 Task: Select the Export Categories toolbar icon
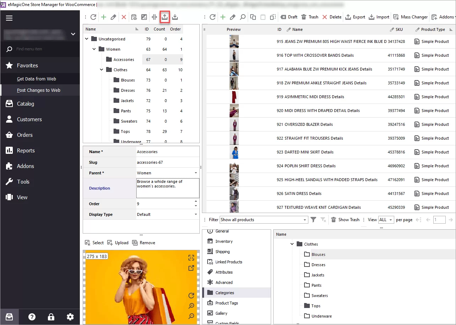(x=165, y=17)
